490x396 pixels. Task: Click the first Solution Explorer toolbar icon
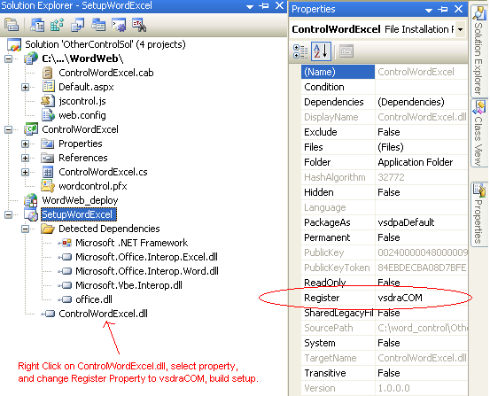pyautogui.click(x=12, y=25)
